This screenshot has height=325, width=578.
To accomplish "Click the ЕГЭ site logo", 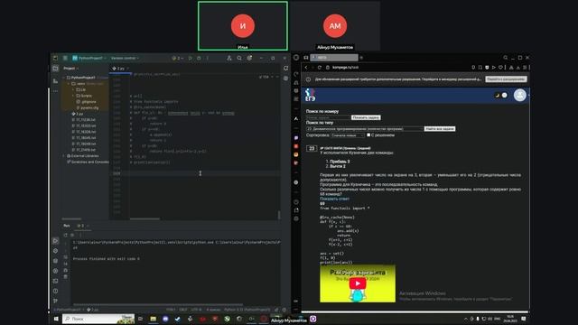I will click(310, 95).
